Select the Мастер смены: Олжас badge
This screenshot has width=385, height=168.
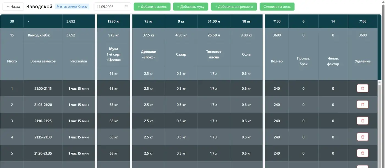coord(72,6)
